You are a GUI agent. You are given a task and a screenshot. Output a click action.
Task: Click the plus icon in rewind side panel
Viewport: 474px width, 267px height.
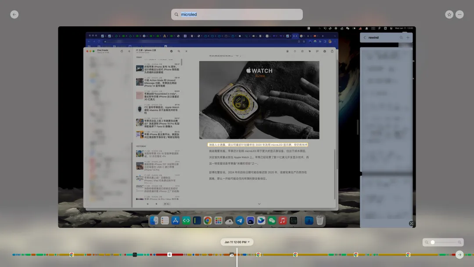click(408, 37)
